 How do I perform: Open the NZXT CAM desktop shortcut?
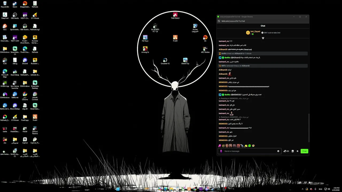(15, 38)
